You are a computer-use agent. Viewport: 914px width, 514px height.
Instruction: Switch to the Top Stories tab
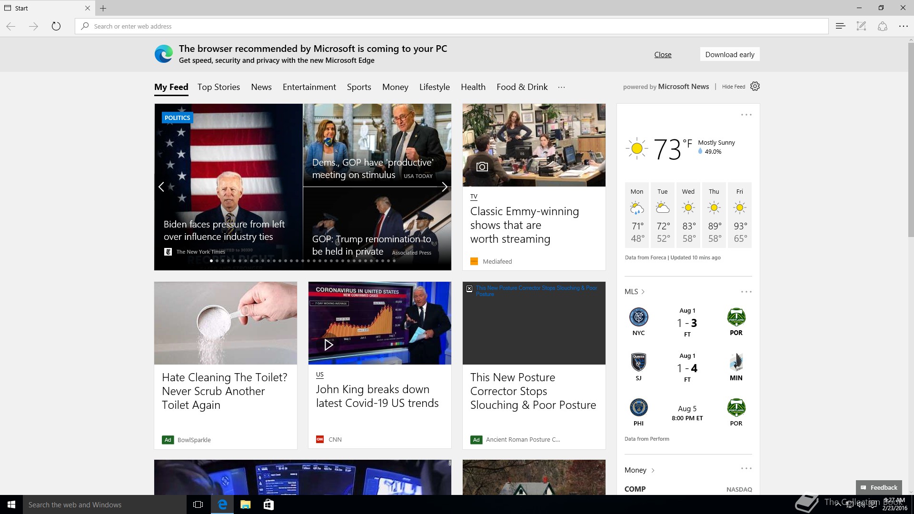[x=219, y=87]
